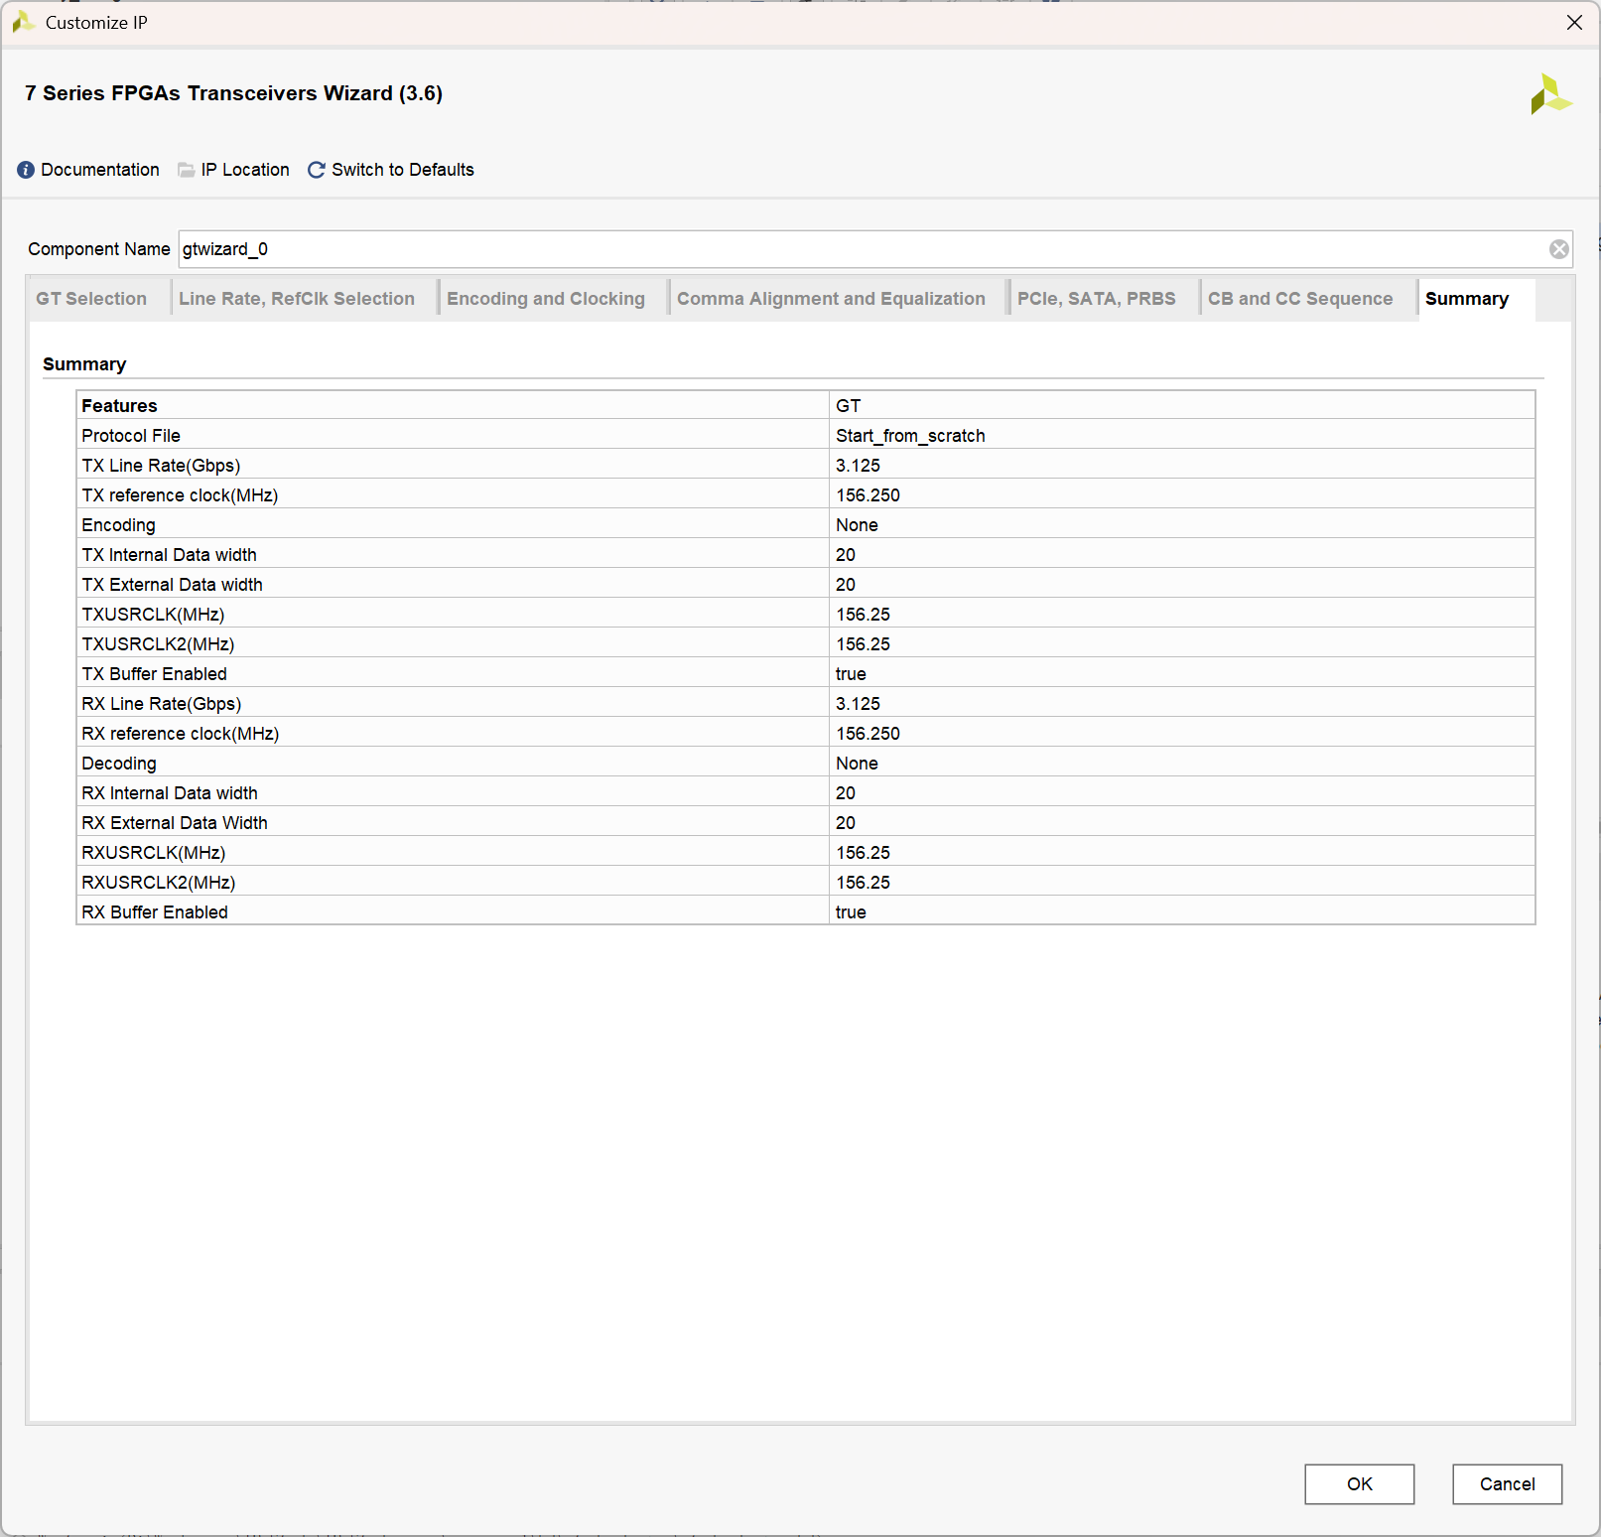
Task: Open the Documentation info icon
Action: click(26, 170)
